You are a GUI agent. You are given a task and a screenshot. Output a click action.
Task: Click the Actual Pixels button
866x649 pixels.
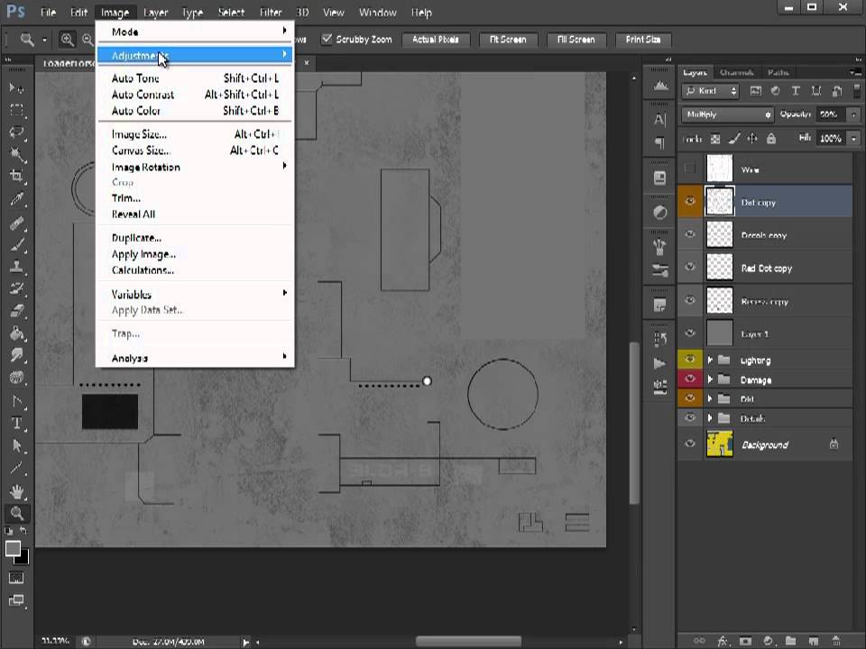[x=436, y=40]
